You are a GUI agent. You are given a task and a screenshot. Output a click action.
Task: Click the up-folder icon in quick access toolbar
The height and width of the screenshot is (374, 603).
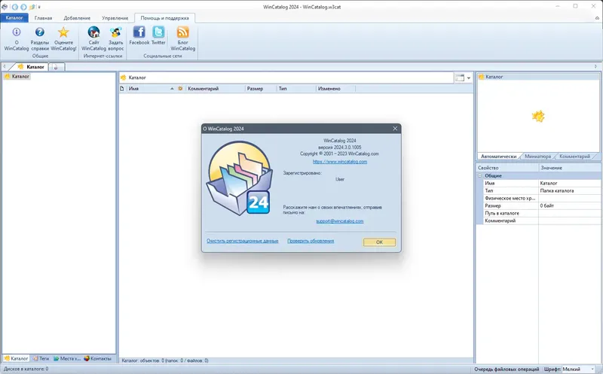click(32, 7)
